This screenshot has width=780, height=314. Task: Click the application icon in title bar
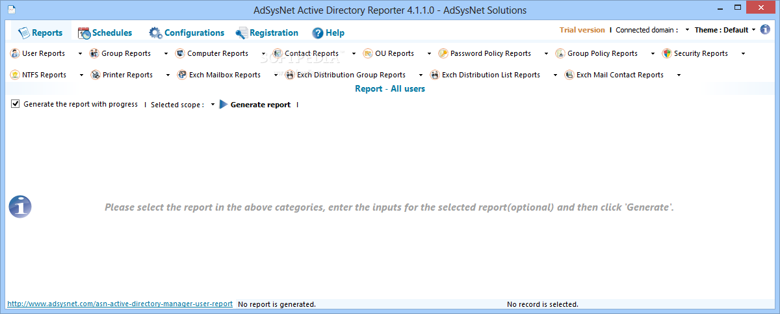[11, 10]
